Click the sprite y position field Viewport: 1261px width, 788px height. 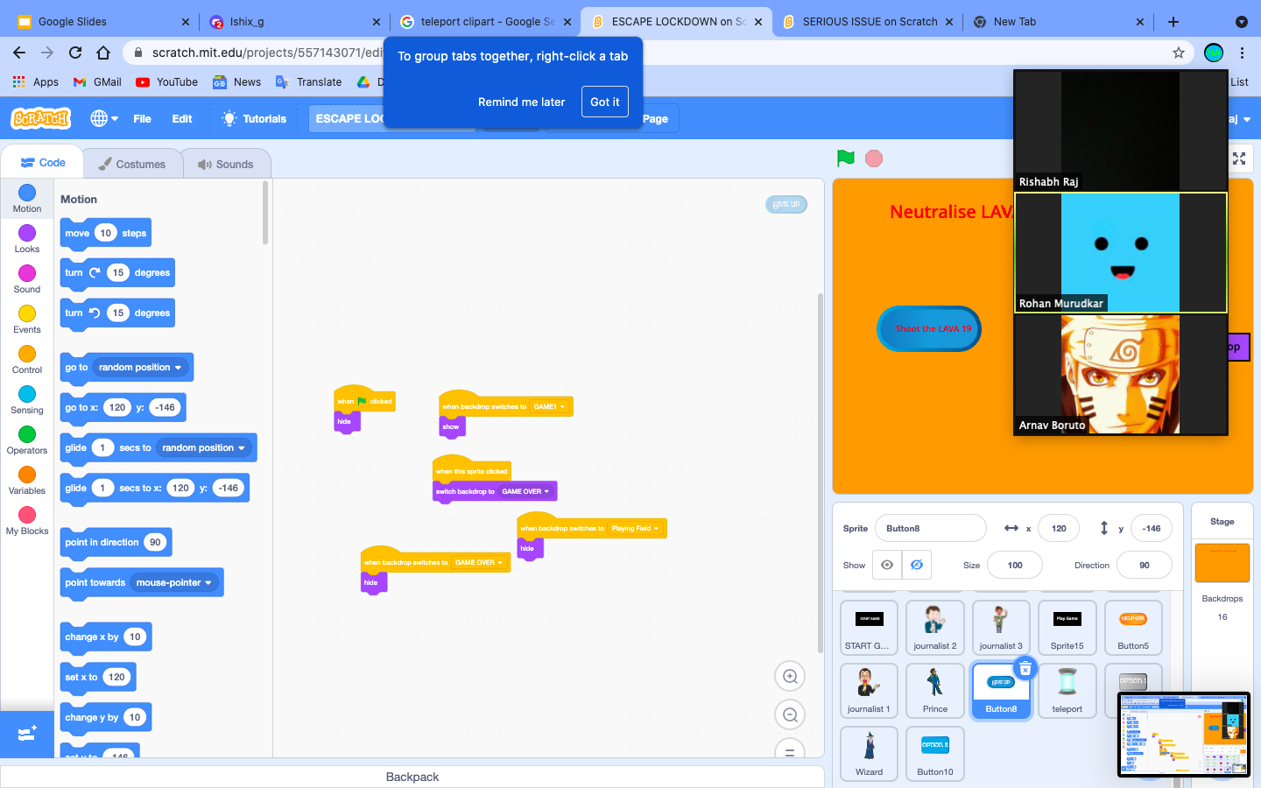click(1152, 528)
